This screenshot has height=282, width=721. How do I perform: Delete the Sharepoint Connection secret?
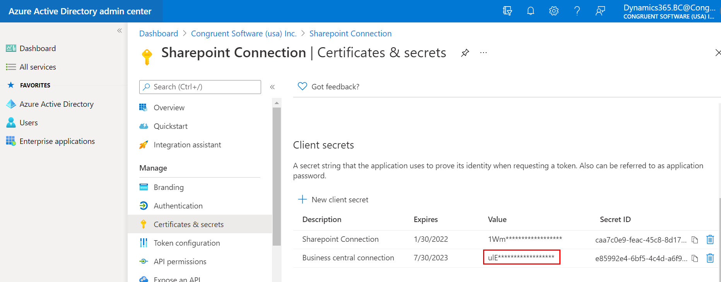(710, 239)
